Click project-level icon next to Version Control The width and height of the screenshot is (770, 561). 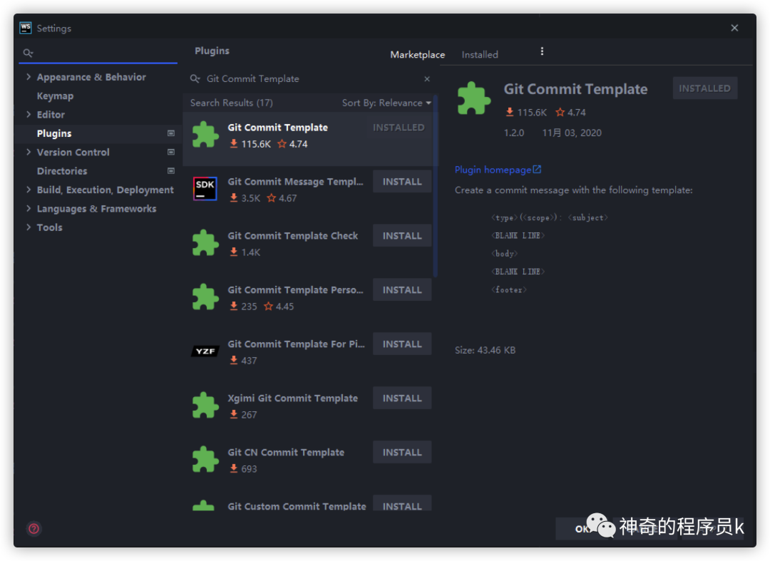pos(171,152)
